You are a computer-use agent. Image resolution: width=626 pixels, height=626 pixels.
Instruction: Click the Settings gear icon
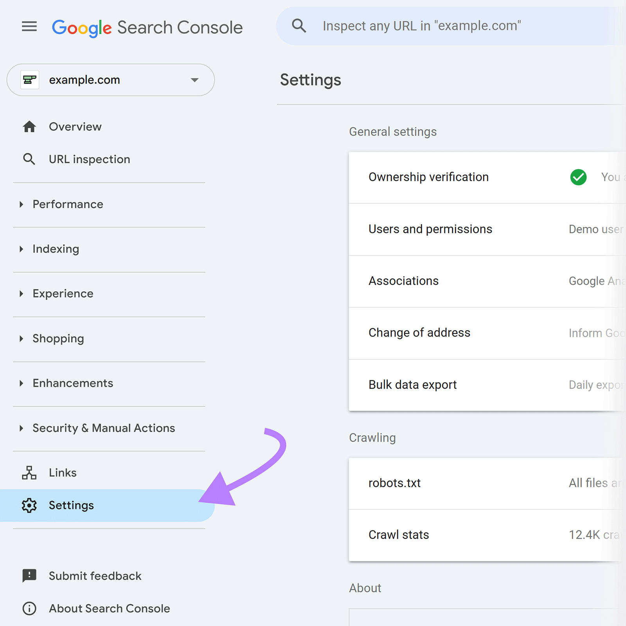point(29,505)
